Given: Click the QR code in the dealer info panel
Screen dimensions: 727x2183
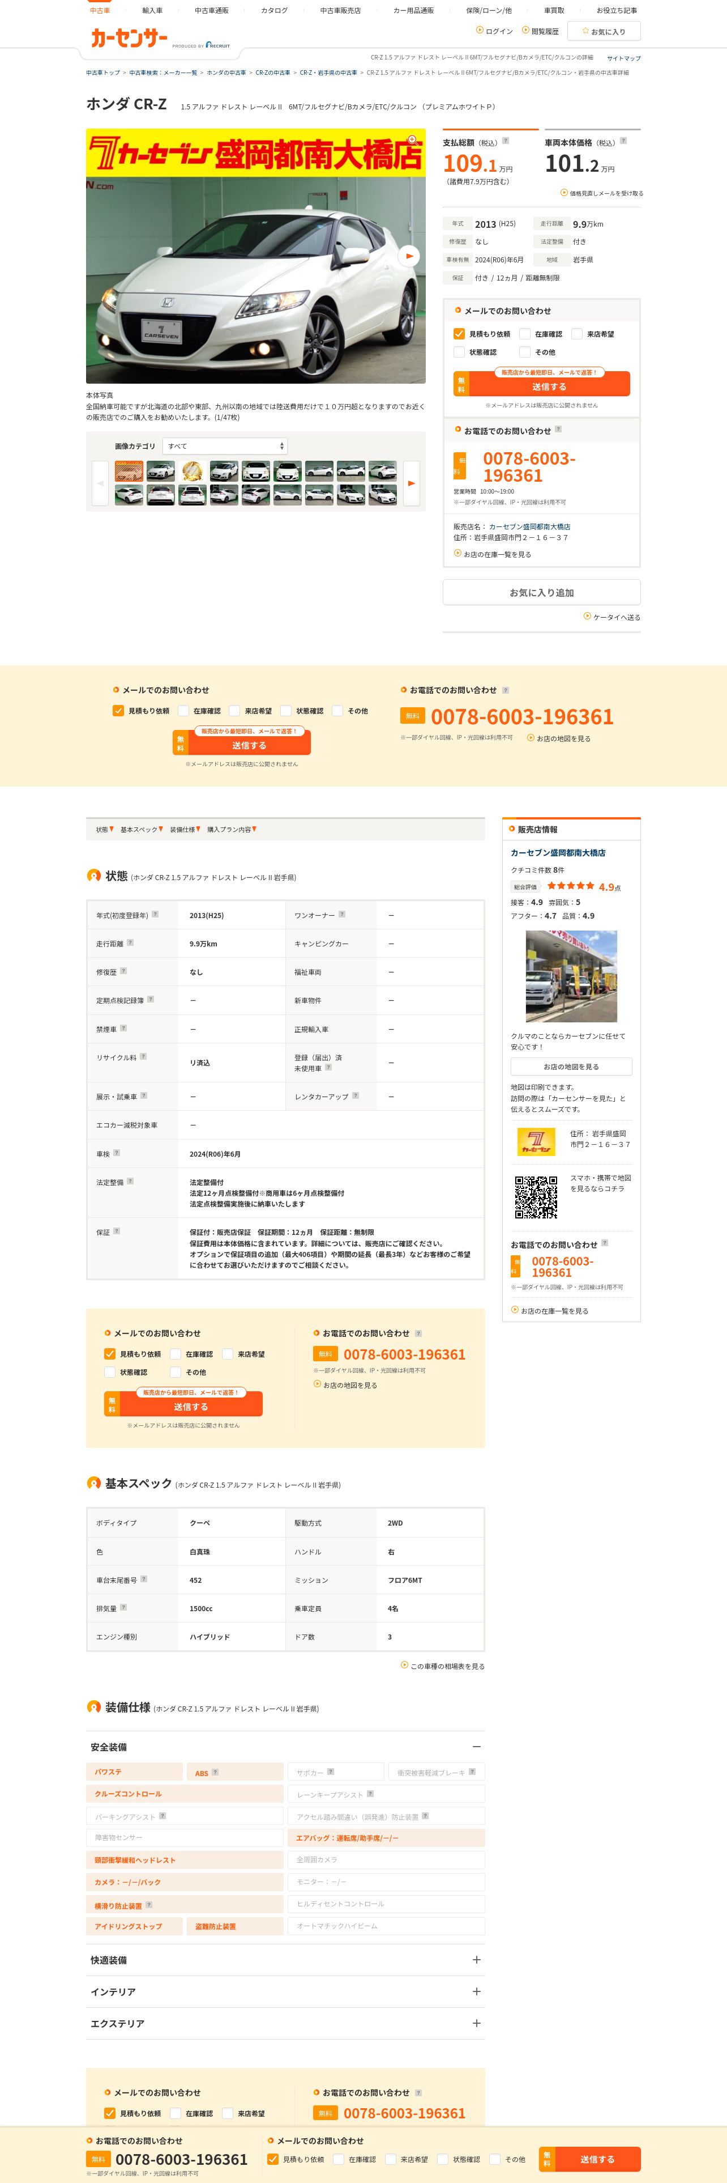Looking at the screenshot, I should tap(537, 1196).
